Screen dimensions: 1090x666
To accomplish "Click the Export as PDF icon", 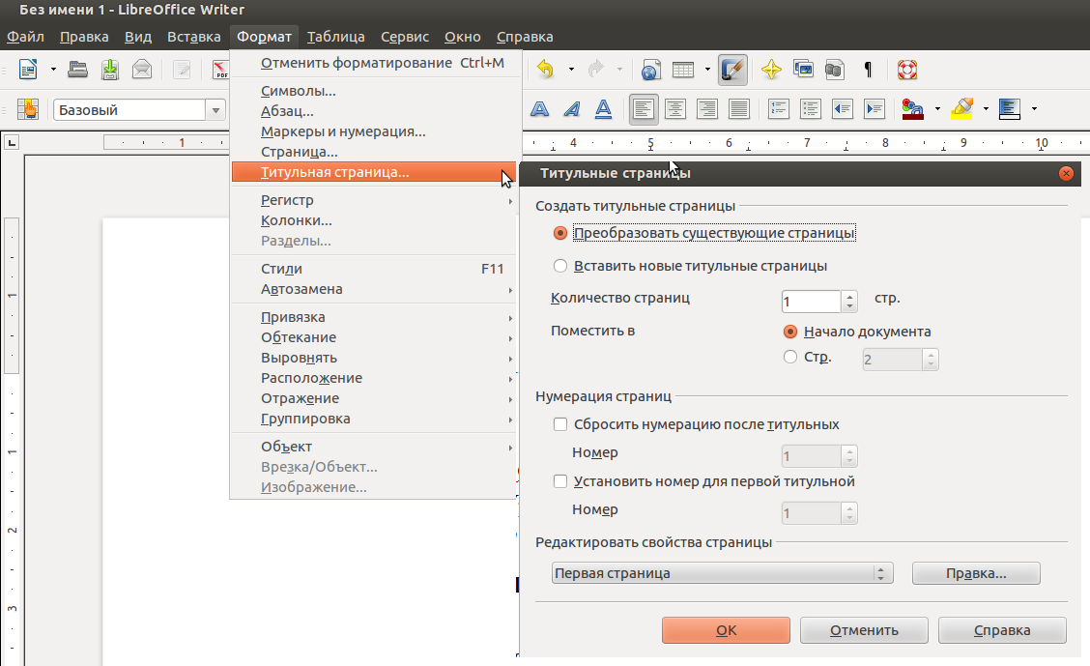I will (220, 70).
